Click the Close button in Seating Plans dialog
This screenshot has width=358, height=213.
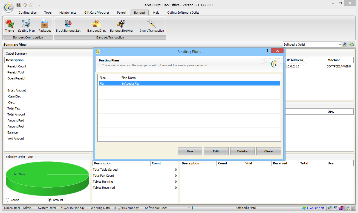[268, 151]
